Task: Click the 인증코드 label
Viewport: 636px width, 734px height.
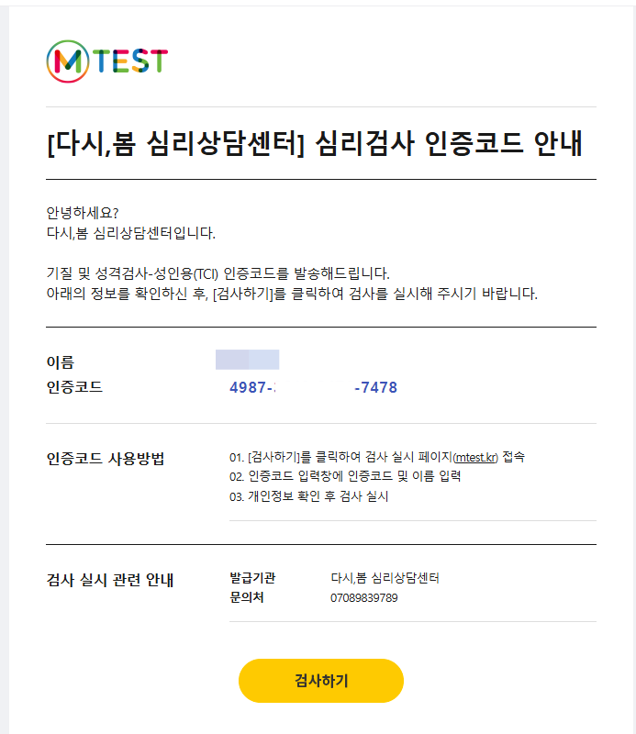Action: coord(74,387)
